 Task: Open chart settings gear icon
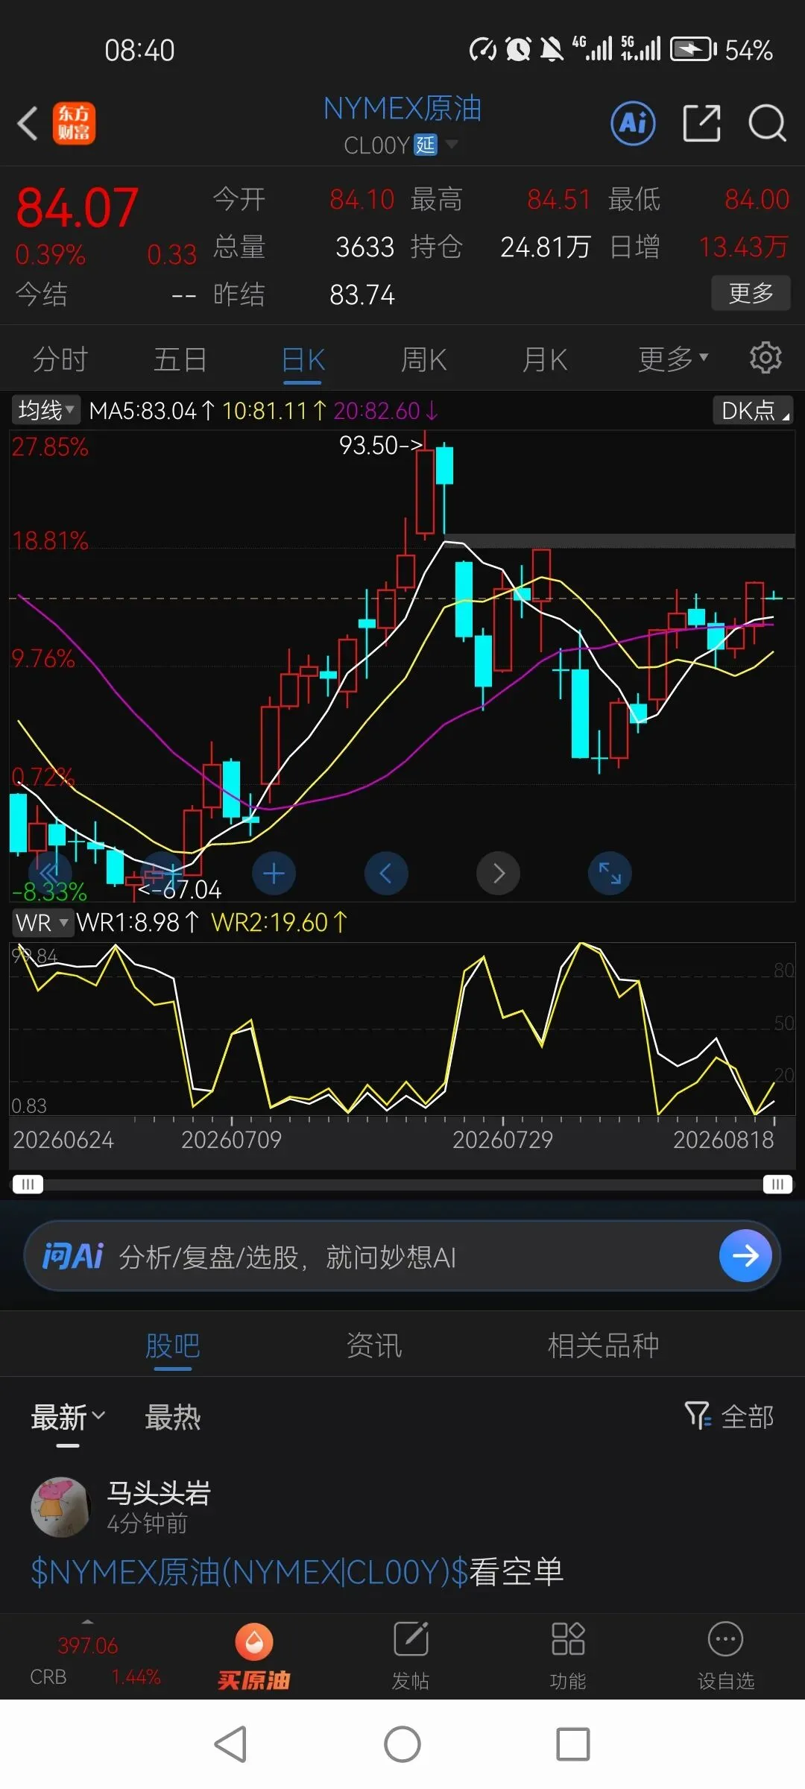coord(765,359)
